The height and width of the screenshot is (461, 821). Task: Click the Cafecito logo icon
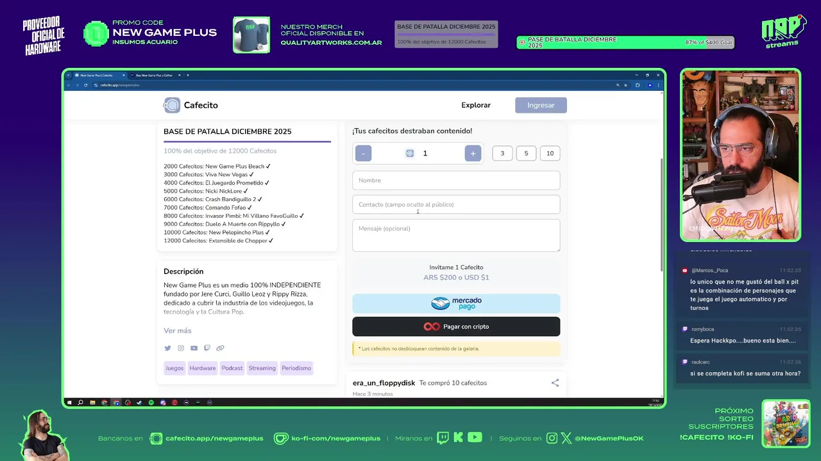[171, 105]
